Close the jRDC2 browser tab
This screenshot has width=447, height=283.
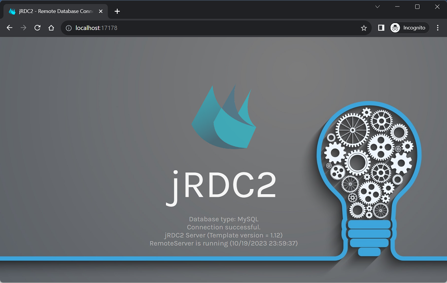click(x=101, y=11)
